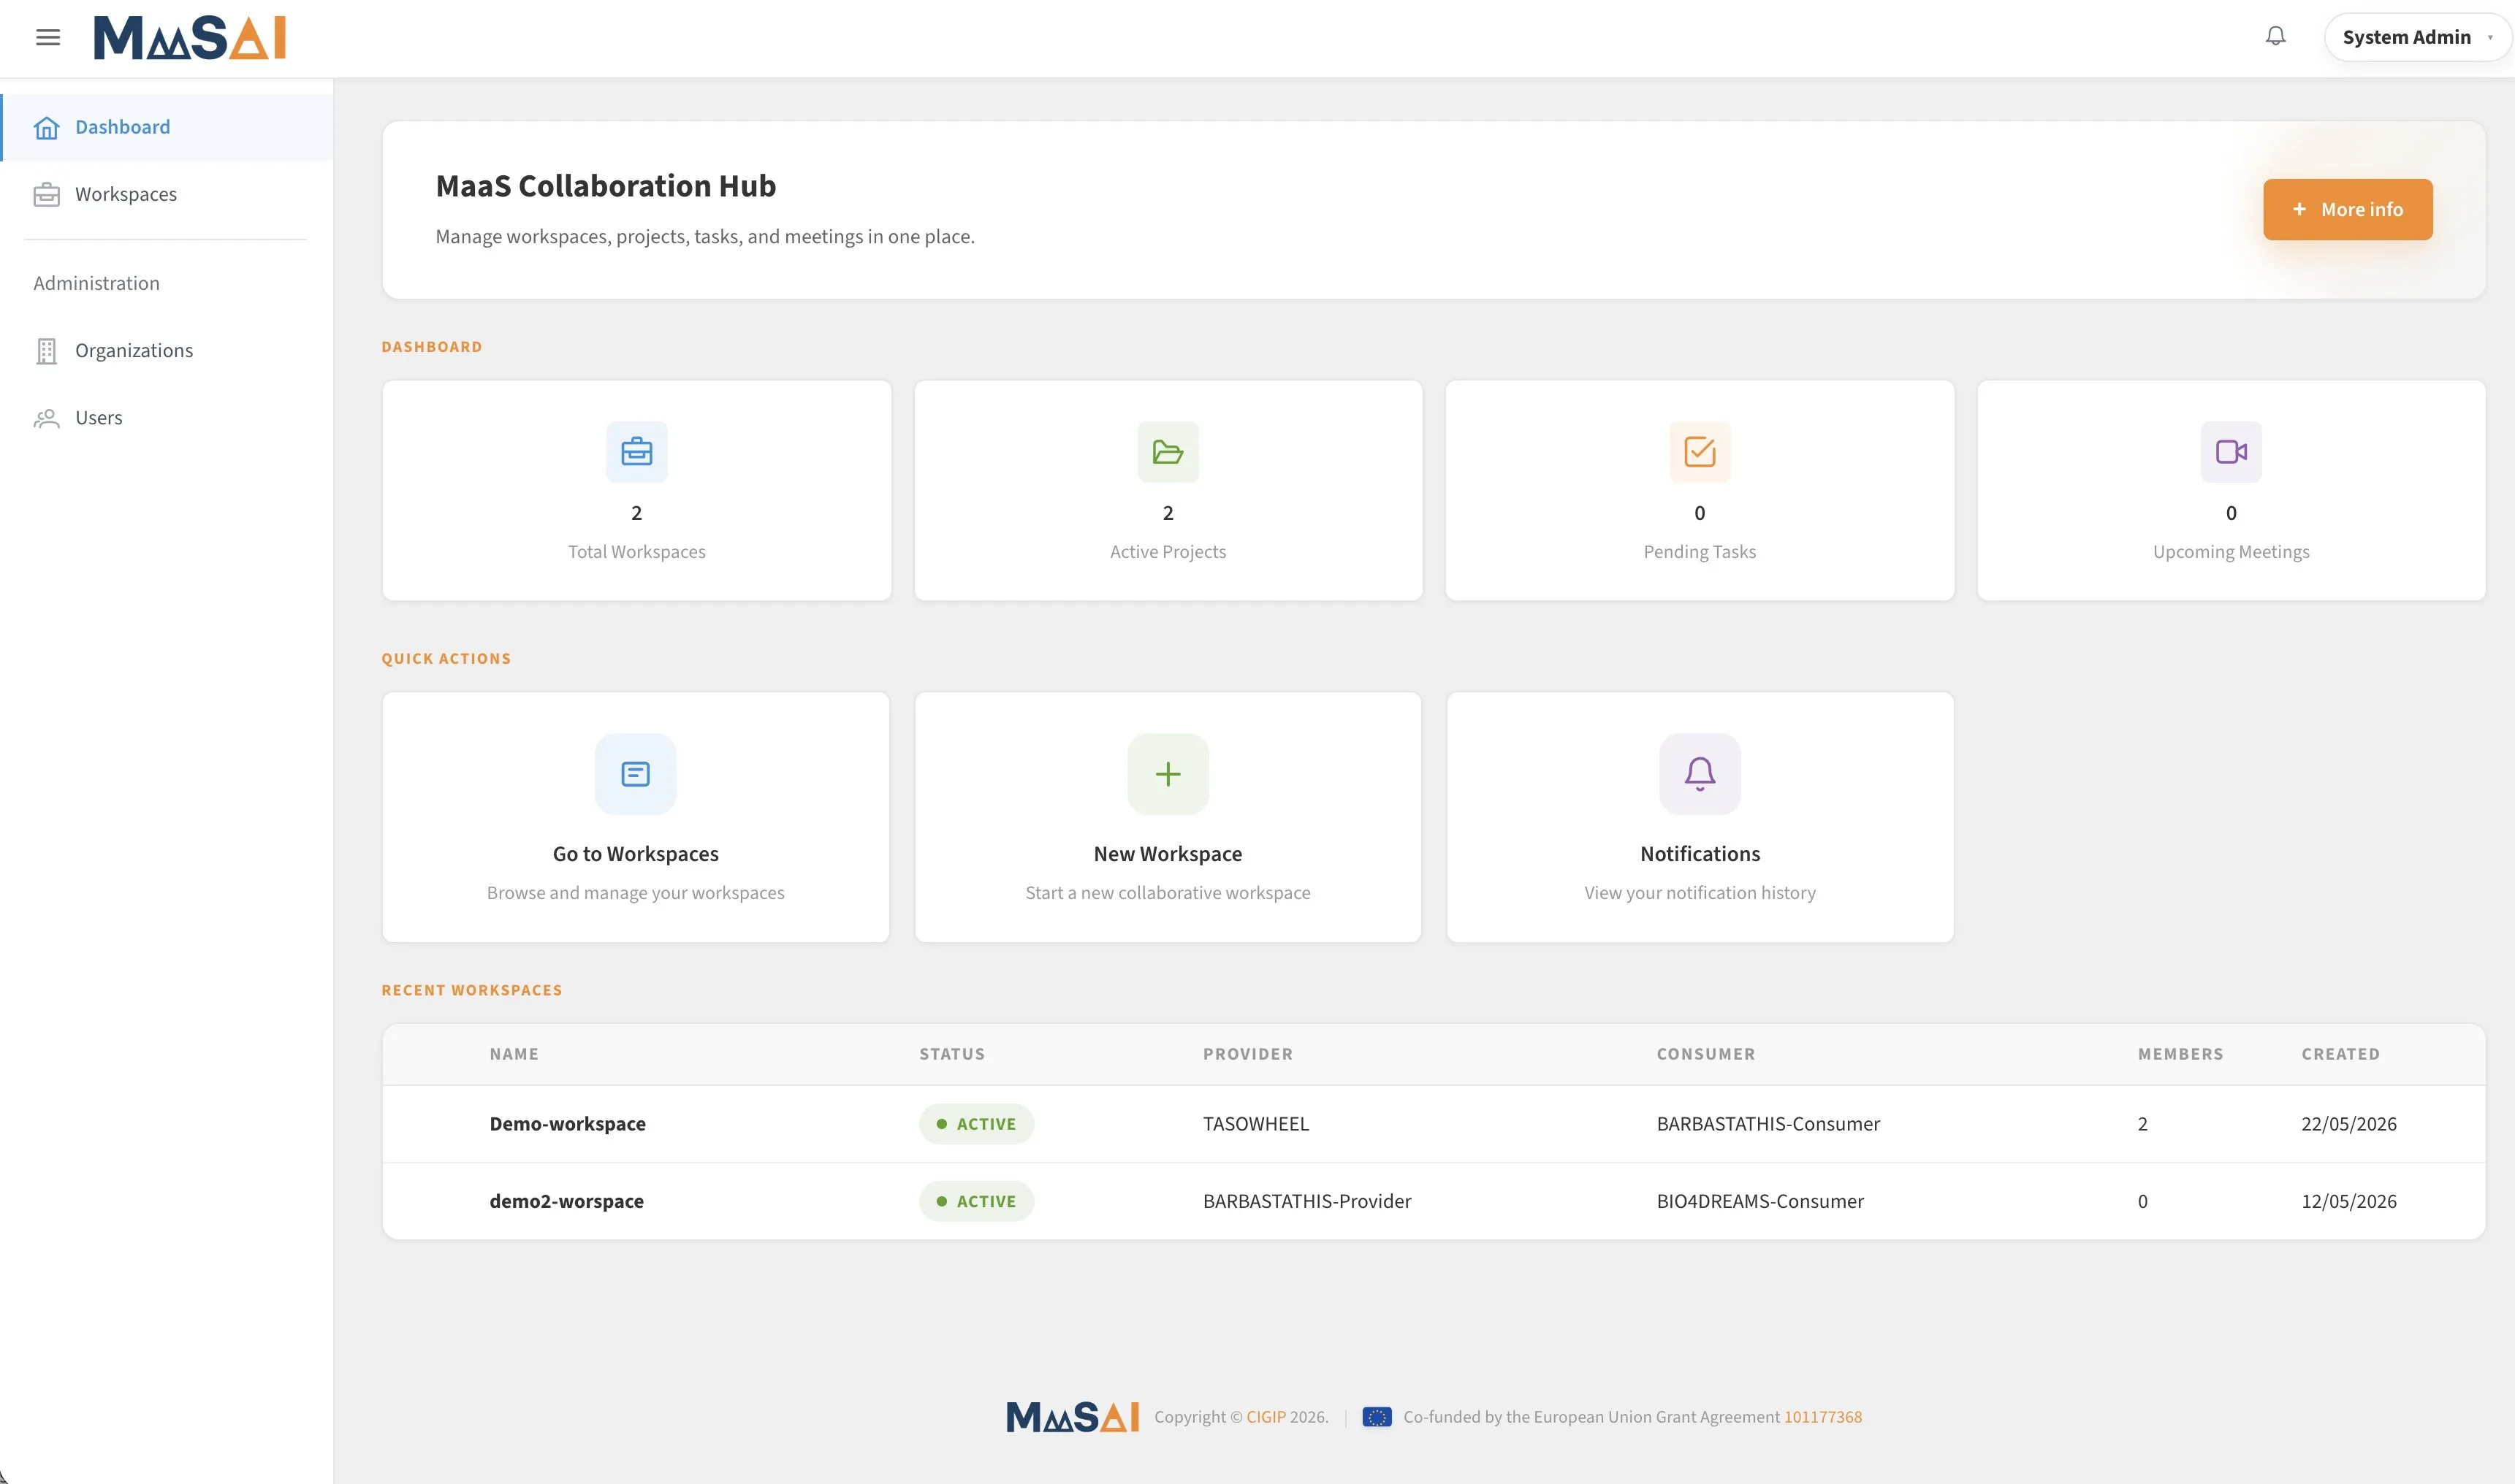Click the System Admin dropdown arrow

coord(2490,38)
